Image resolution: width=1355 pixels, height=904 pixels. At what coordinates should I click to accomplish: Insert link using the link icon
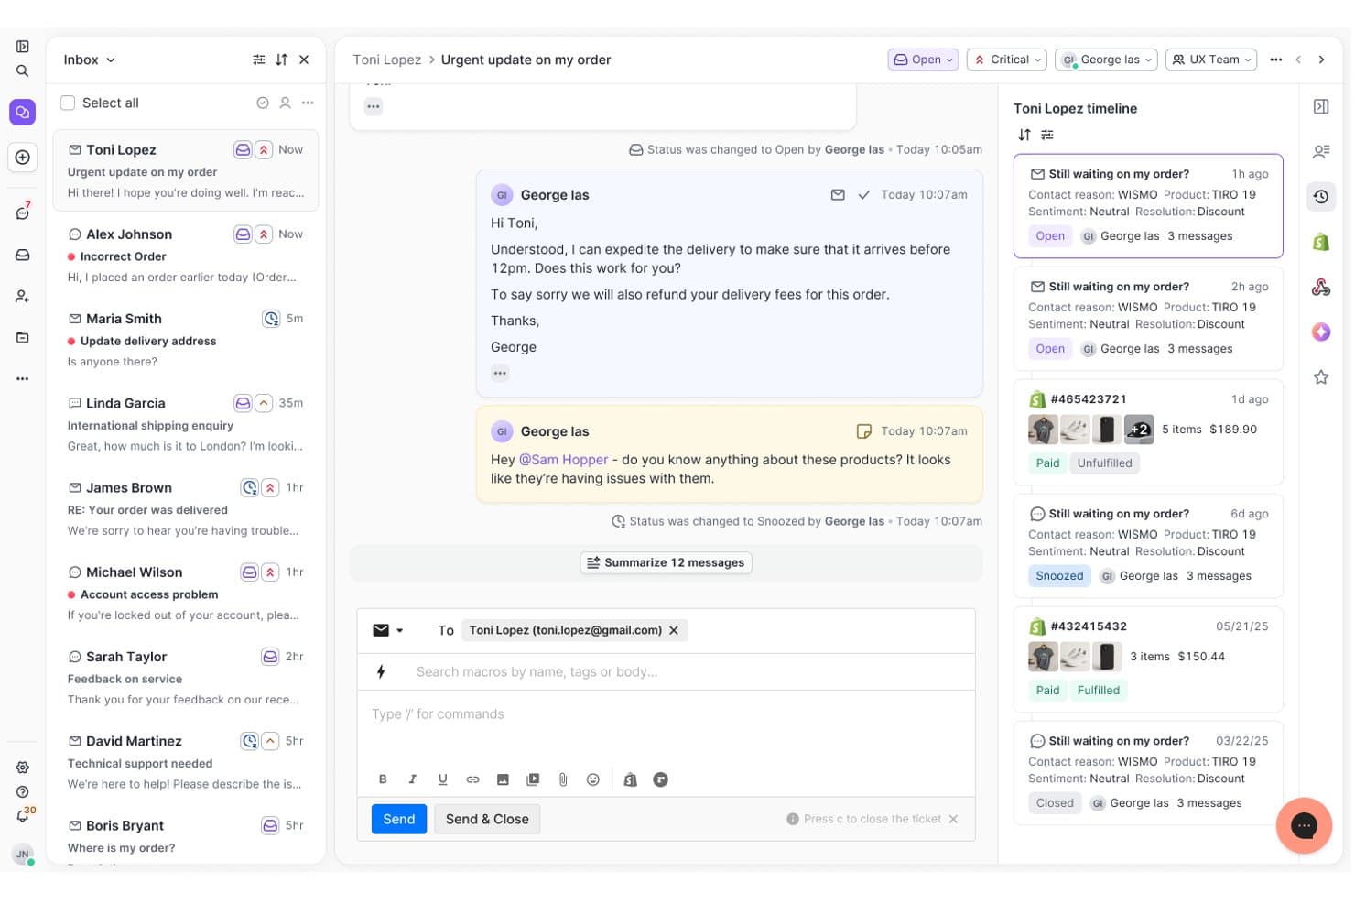472,779
